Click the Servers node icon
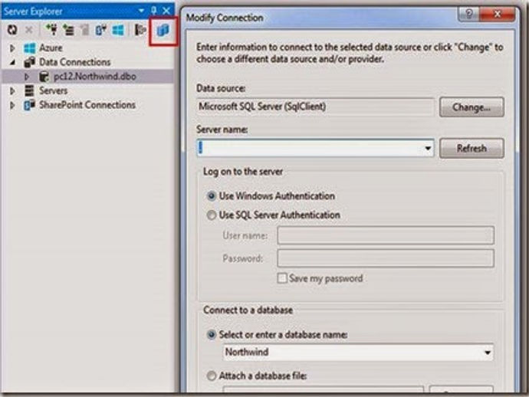The image size is (529, 397). click(x=30, y=90)
